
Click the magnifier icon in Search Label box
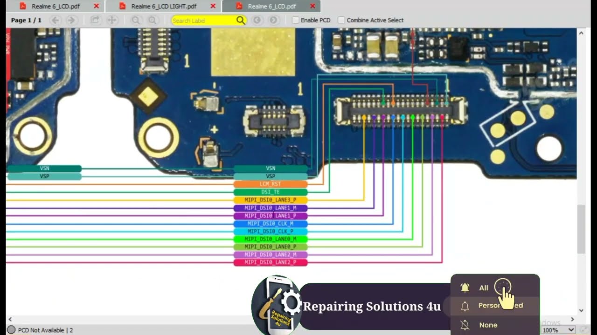tap(240, 20)
